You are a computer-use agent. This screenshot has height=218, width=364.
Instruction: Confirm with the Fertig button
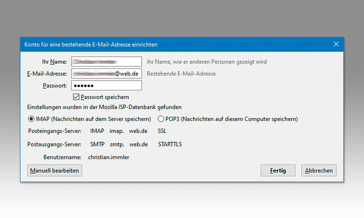[x=278, y=170]
